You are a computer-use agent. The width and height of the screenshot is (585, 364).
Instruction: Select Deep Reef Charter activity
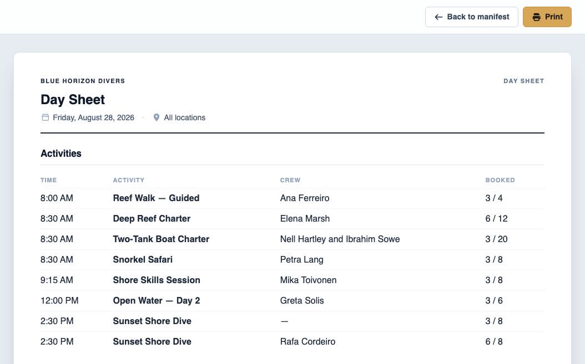tap(152, 218)
